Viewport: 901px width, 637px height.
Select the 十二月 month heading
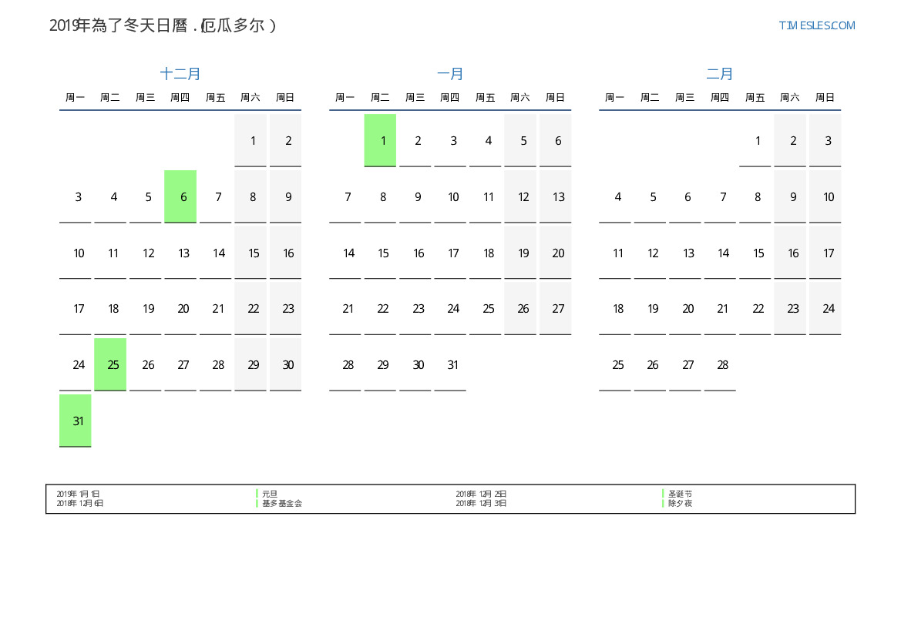180,74
